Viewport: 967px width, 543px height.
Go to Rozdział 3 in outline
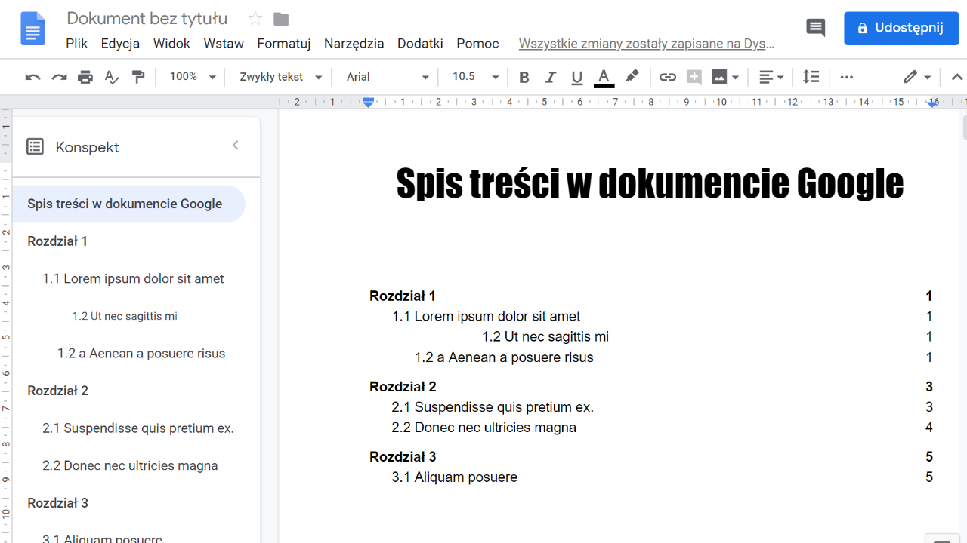point(57,503)
